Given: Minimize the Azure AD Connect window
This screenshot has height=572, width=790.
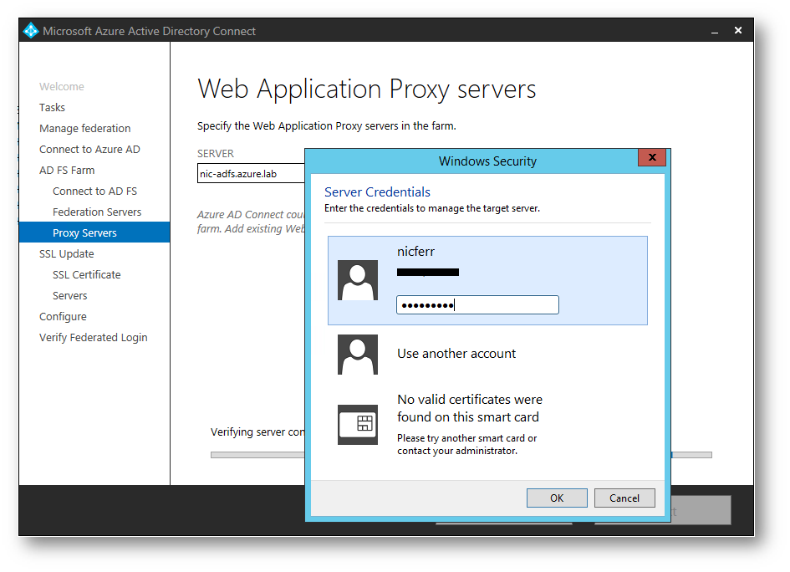Looking at the screenshot, I should [x=715, y=31].
